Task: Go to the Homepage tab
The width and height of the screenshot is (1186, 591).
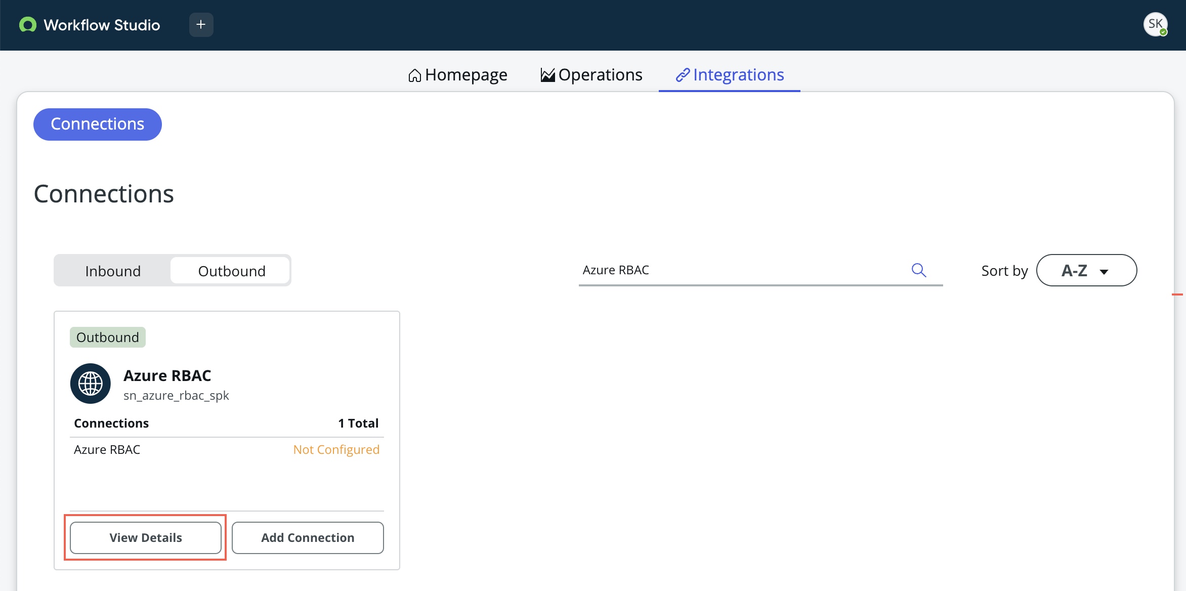Action: 457,75
